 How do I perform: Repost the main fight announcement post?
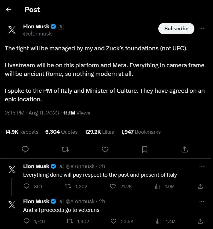pos(65,149)
